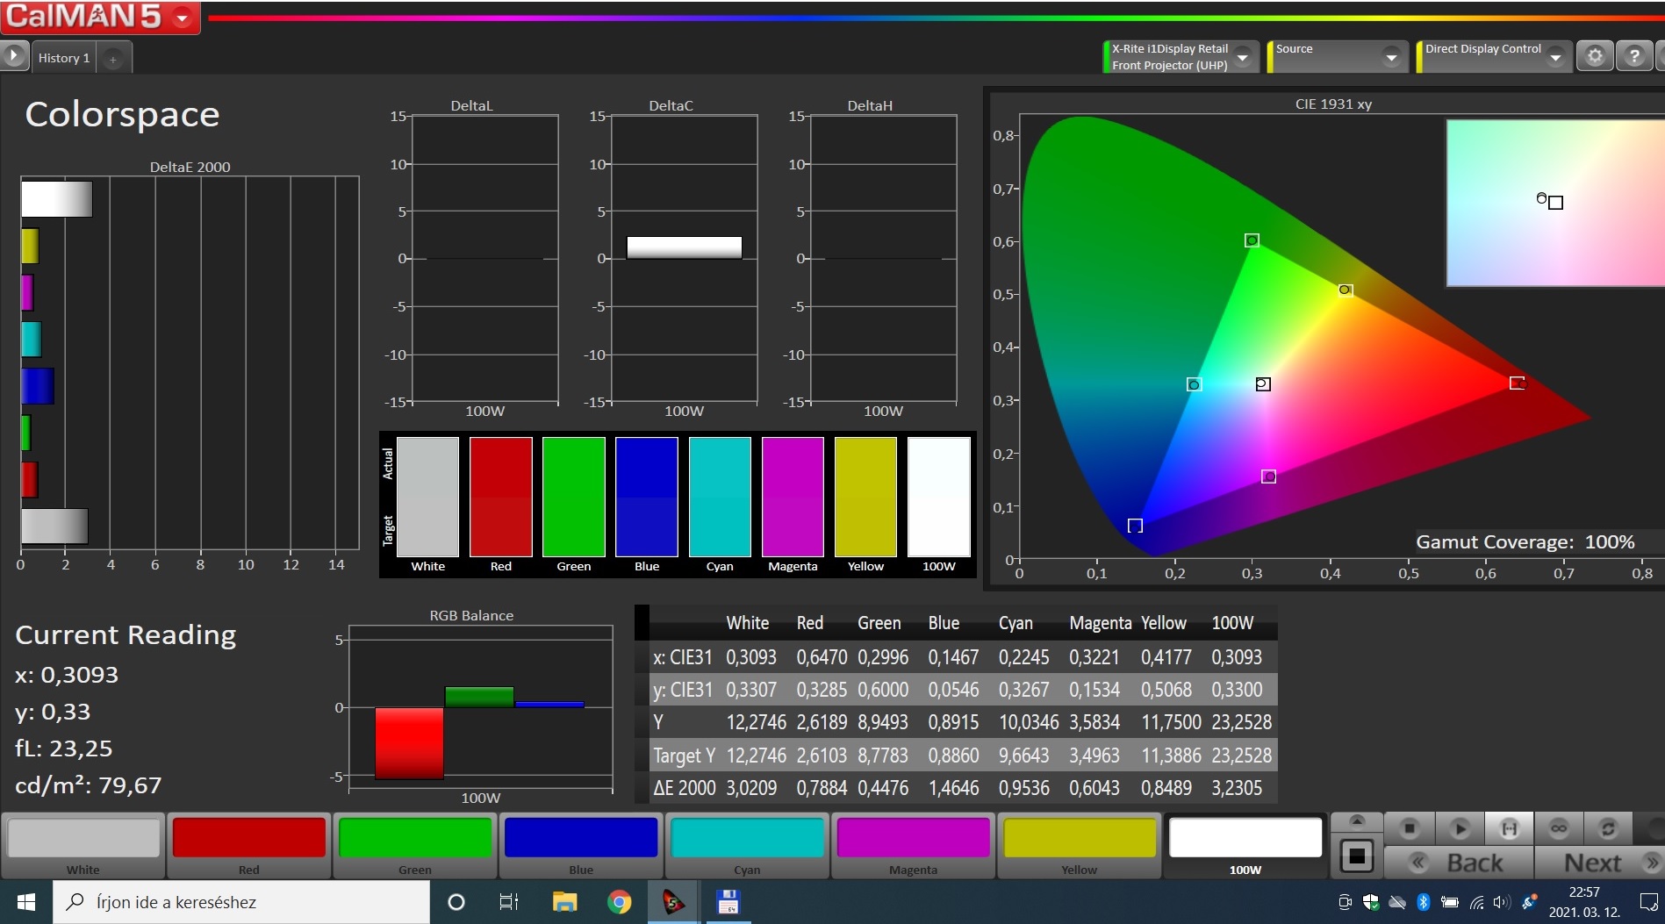Switch to the History 1 tab
The width and height of the screenshot is (1665, 924).
64,58
